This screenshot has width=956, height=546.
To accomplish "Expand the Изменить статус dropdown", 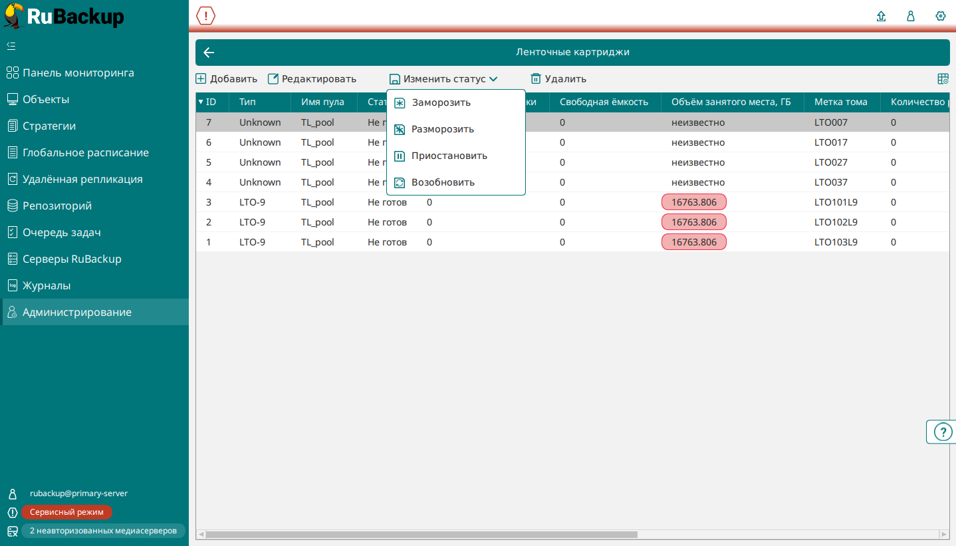I will (x=443, y=78).
